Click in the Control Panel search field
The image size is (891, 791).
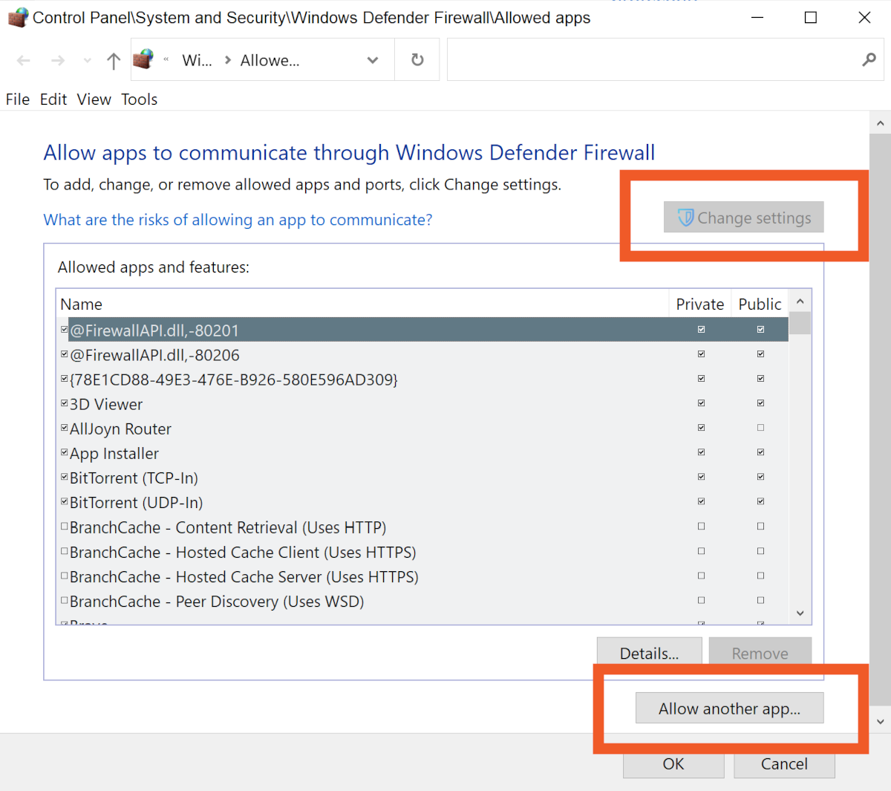[x=653, y=60]
